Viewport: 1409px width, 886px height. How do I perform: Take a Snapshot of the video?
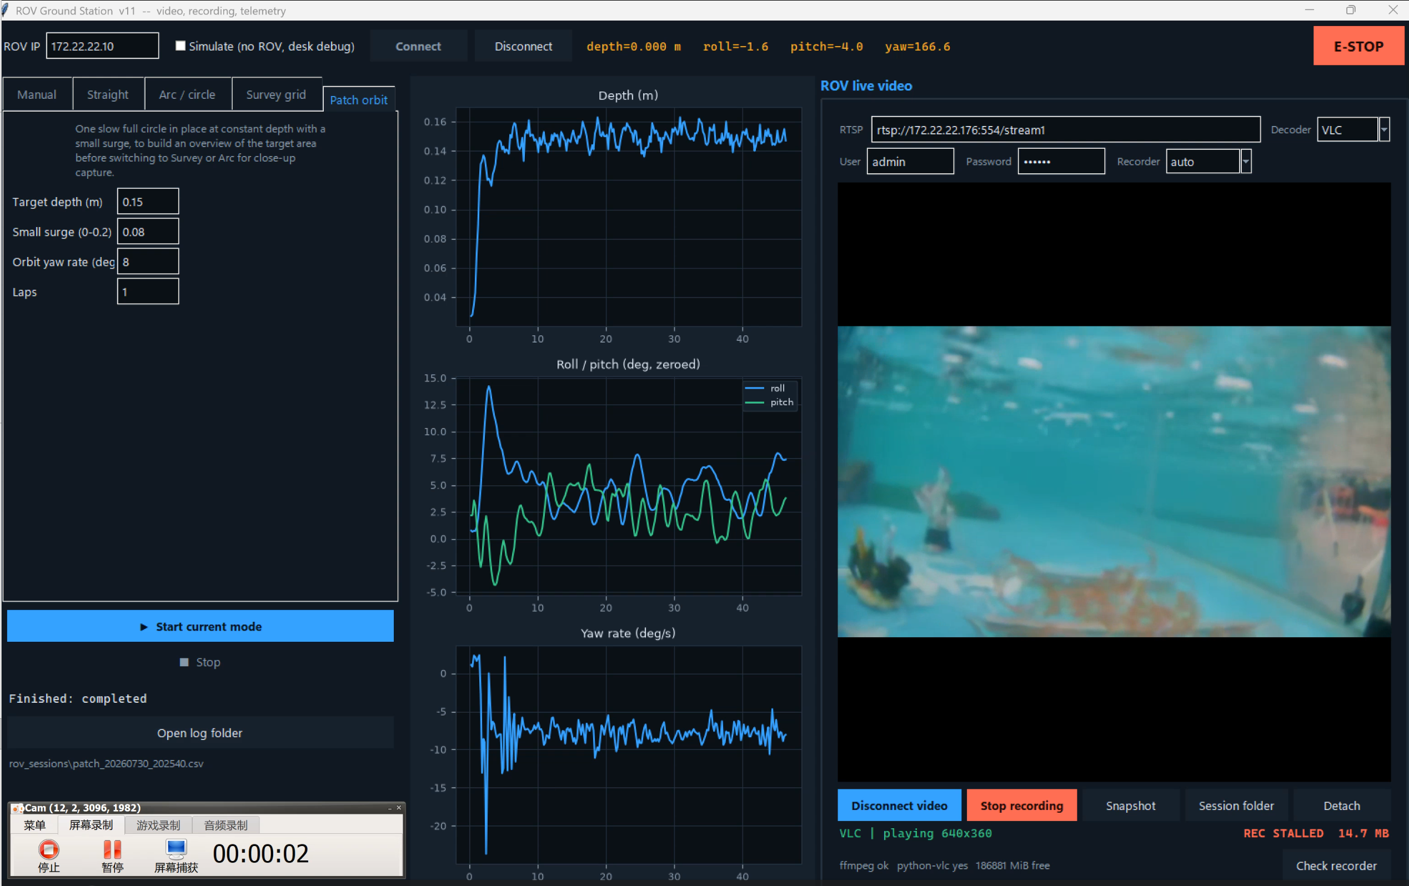1131,805
